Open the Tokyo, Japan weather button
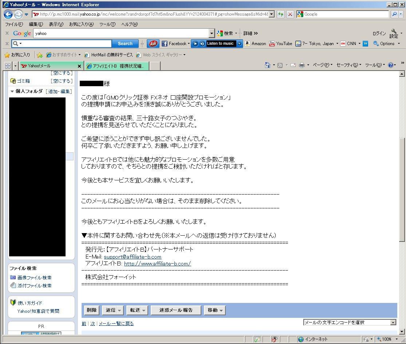 (x=317, y=43)
